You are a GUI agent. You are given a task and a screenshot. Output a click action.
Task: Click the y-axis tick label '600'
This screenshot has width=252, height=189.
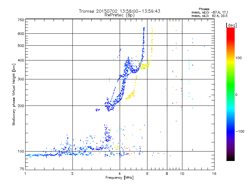coord(21,34)
